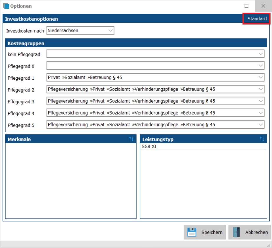Open the Pflegegrad 5 cost group dropdown

pos(261,125)
